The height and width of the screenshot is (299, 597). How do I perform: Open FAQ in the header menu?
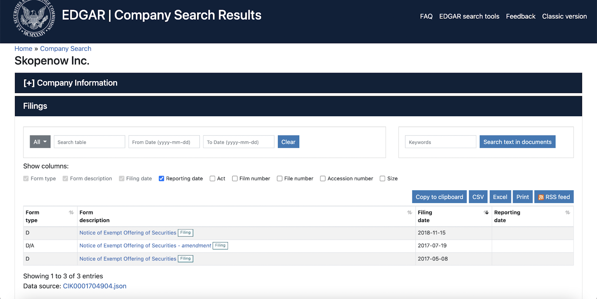426,16
